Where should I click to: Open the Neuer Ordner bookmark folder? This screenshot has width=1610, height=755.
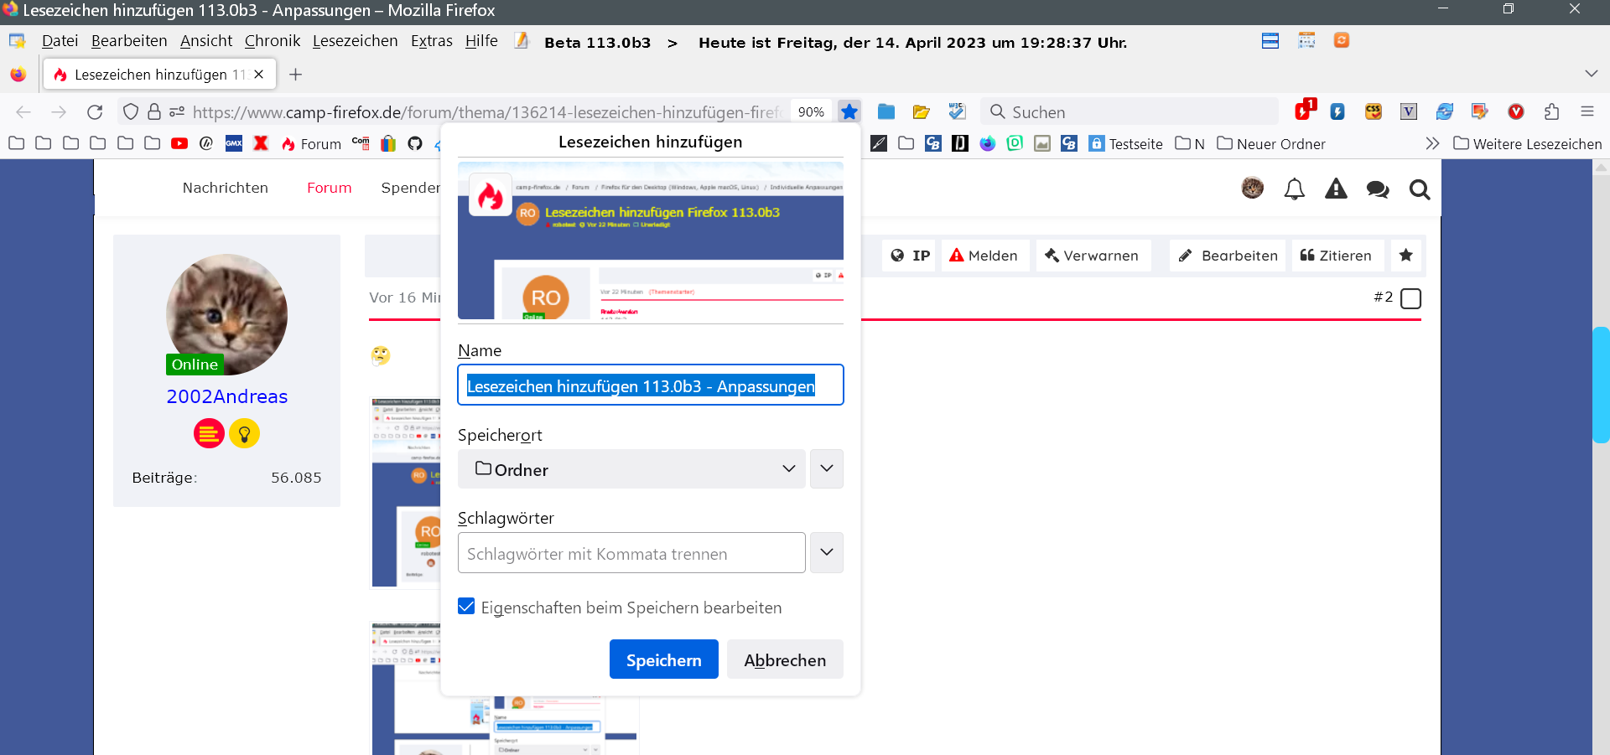[1271, 143]
